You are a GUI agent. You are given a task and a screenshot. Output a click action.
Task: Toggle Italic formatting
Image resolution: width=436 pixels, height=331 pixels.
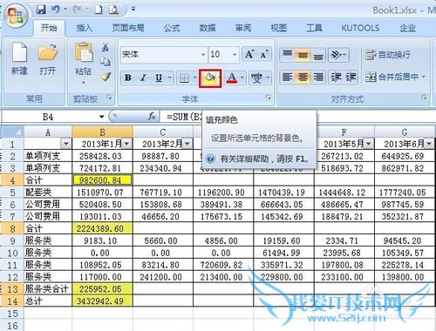pos(143,78)
